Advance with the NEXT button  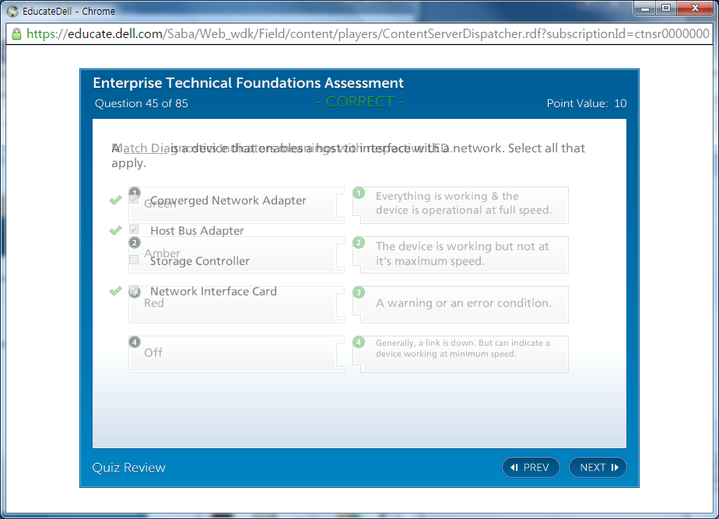coord(598,467)
